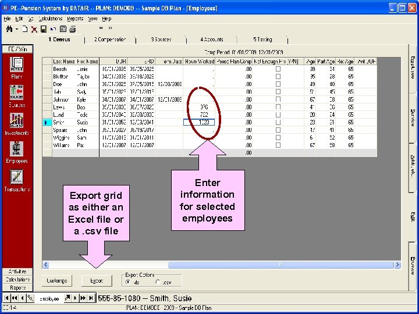Click the binoculars Find toolbar icon
This screenshot has width=419, height=314.
pos(9,28)
